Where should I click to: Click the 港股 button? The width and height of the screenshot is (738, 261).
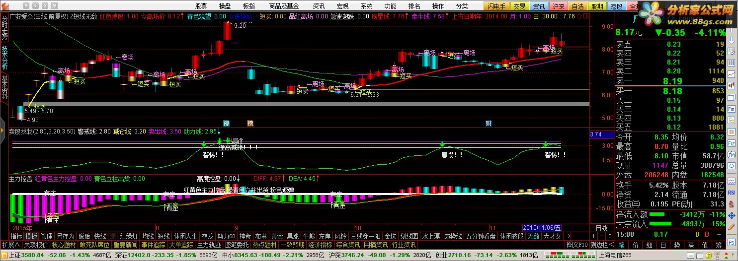tap(617, 6)
